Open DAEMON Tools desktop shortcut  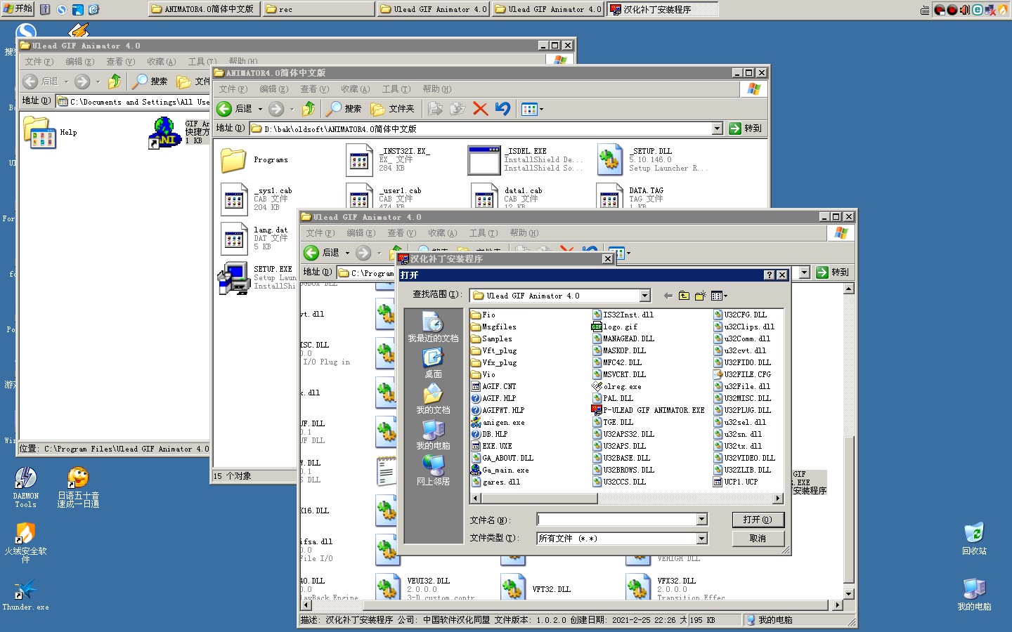point(25,487)
